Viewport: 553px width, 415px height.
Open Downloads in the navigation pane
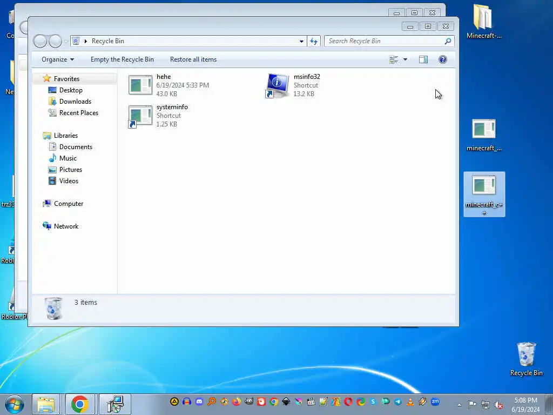[x=75, y=102]
